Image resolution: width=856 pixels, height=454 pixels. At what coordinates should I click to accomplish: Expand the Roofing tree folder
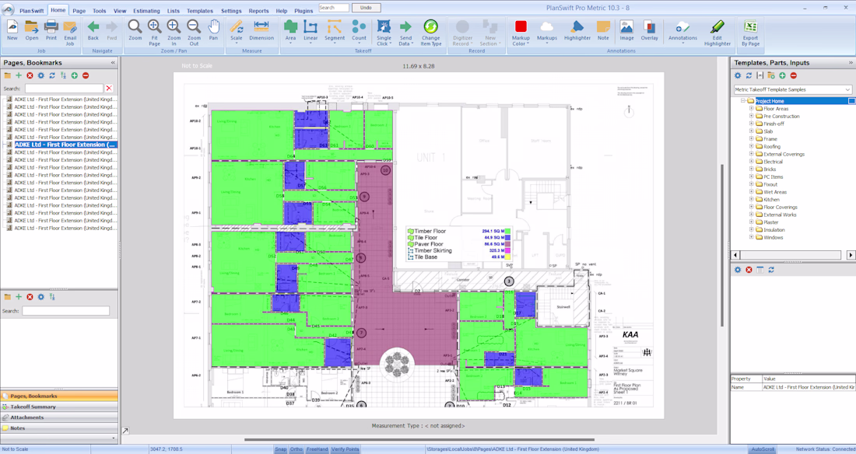(752, 146)
